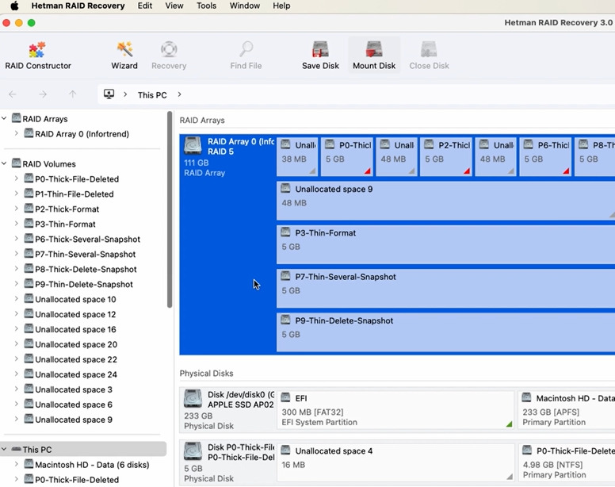The width and height of the screenshot is (615, 487).
Task: Expand the P6-Thick-Several-Snapshot node
Action: click(x=17, y=239)
